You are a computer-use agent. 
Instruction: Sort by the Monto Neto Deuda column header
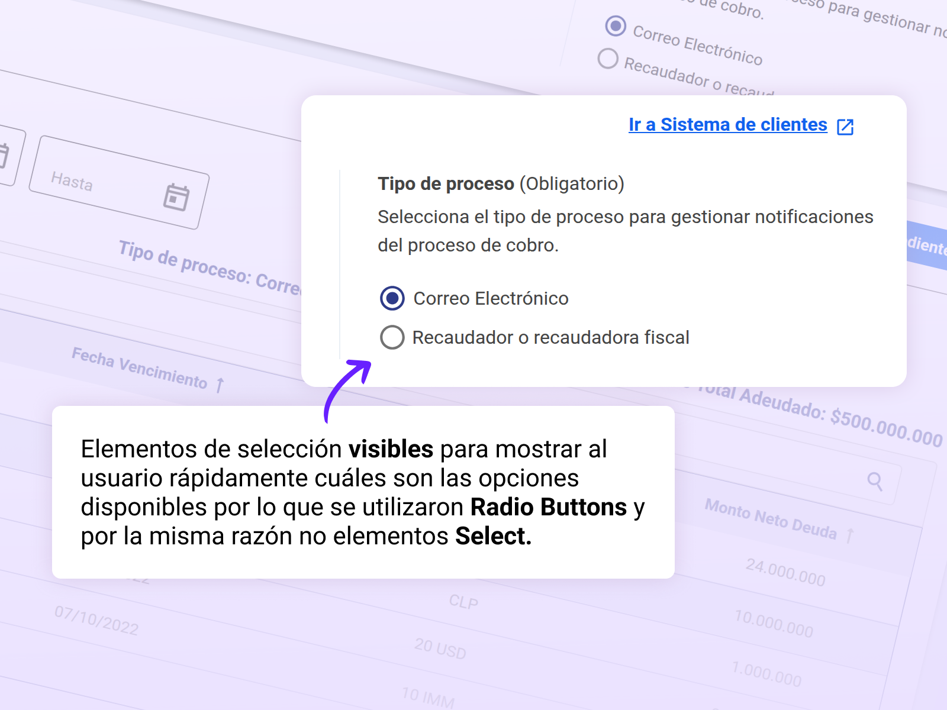click(x=770, y=519)
